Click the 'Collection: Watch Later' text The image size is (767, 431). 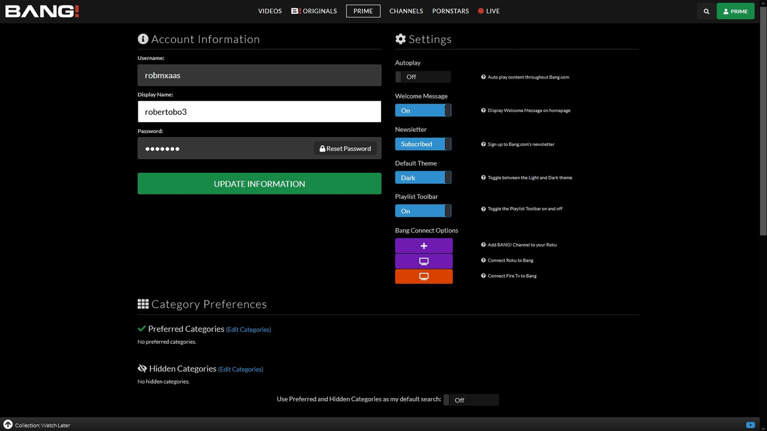[x=43, y=426]
